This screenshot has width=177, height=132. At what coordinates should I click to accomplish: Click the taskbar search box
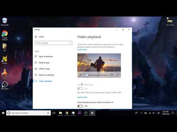[28, 113]
